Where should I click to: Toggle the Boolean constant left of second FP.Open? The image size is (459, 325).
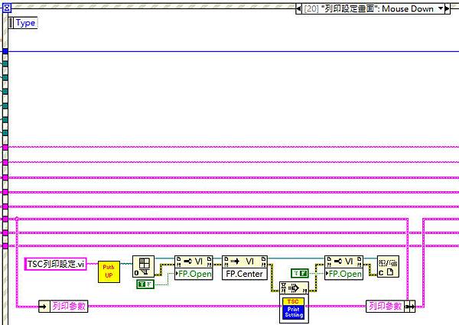point(300,274)
